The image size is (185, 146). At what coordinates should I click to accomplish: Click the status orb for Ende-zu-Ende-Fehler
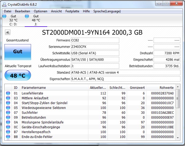pos(8,137)
